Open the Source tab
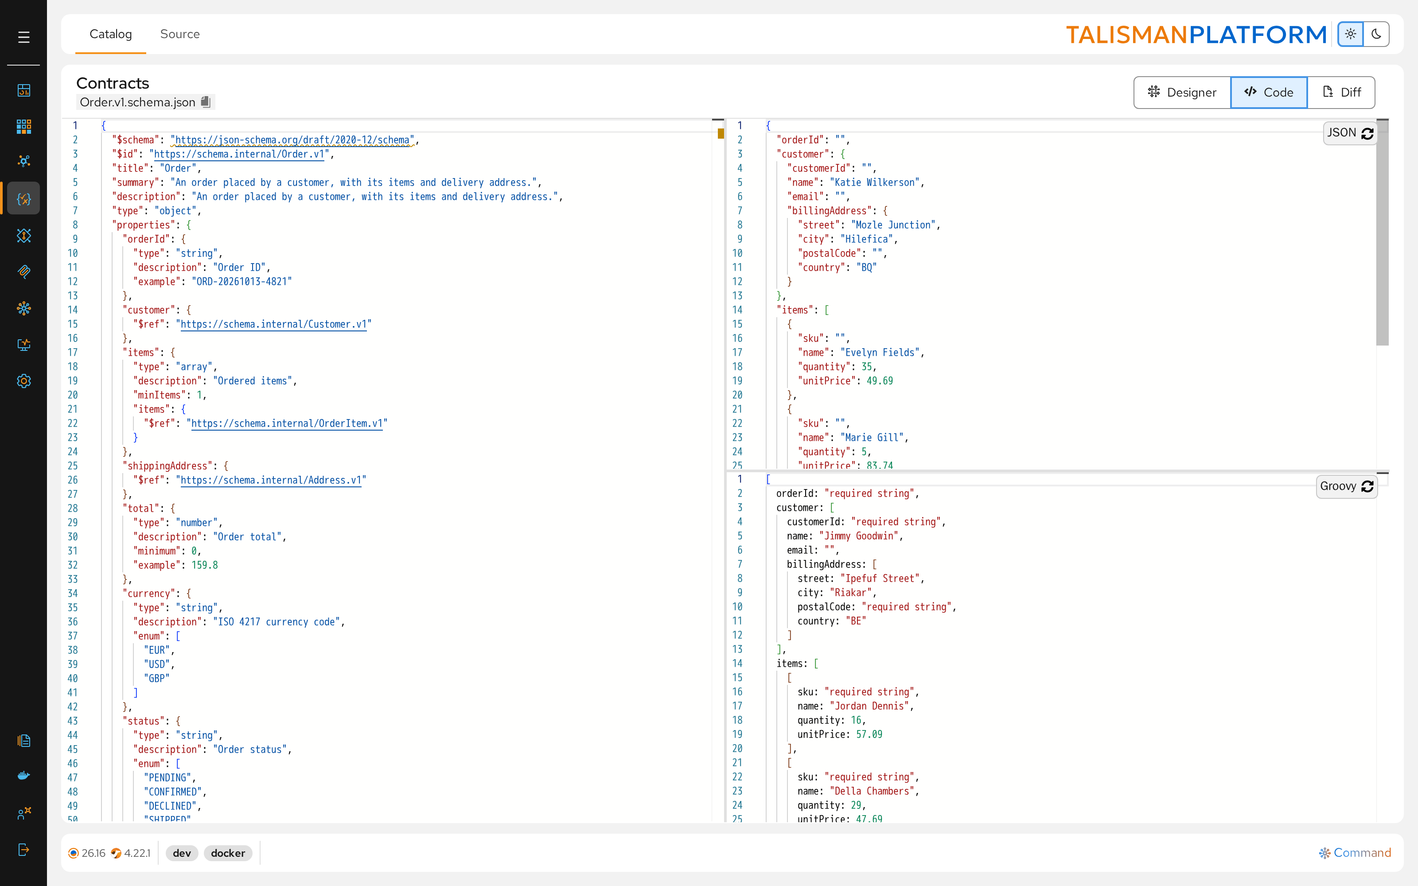This screenshot has width=1418, height=886. [180, 34]
